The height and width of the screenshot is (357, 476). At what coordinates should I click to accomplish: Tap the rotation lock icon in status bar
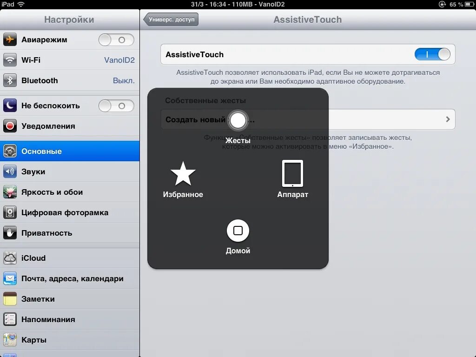click(x=442, y=4)
